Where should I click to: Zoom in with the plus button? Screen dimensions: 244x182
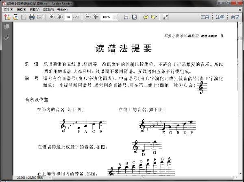tap(96, 17)
